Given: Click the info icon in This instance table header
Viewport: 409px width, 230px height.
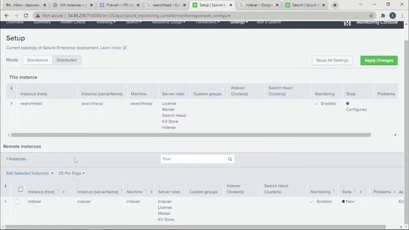Looking at the screenshot, I should [12, 88].
